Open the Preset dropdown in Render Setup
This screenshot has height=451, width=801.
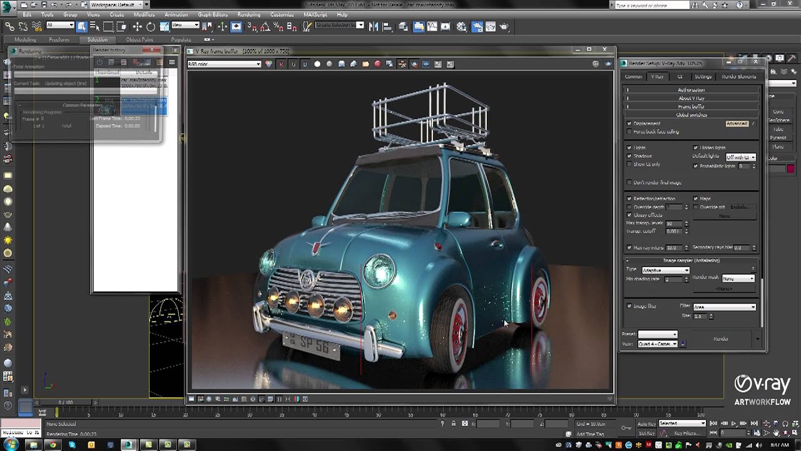(658, 334)
